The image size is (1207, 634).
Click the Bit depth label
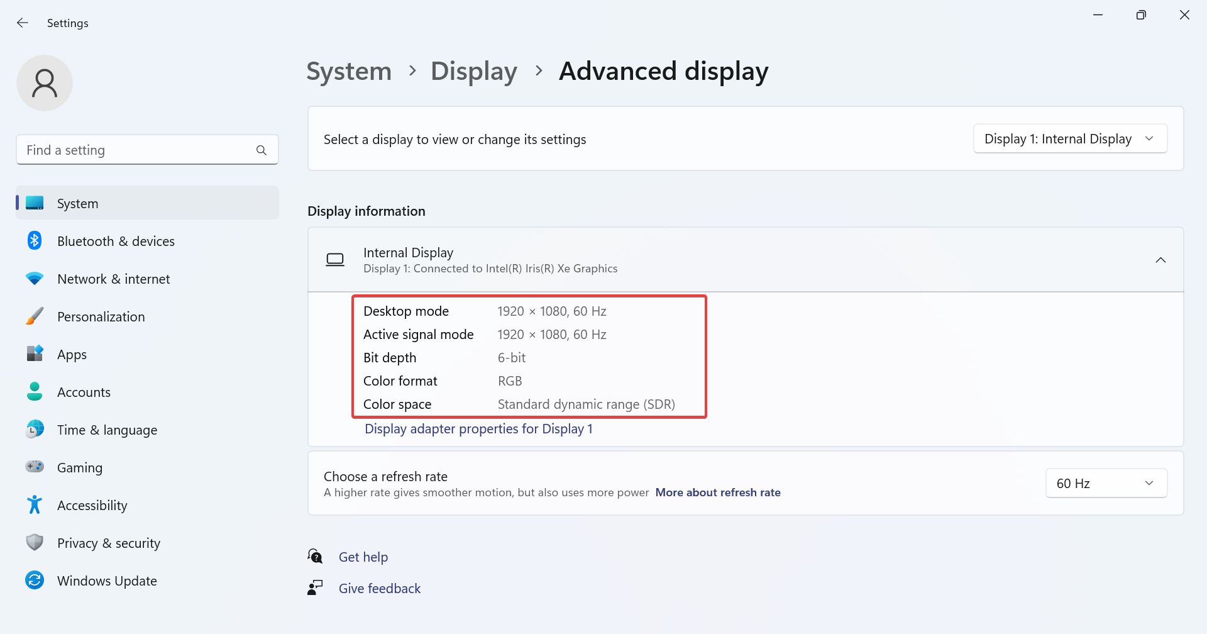[390, 358]
